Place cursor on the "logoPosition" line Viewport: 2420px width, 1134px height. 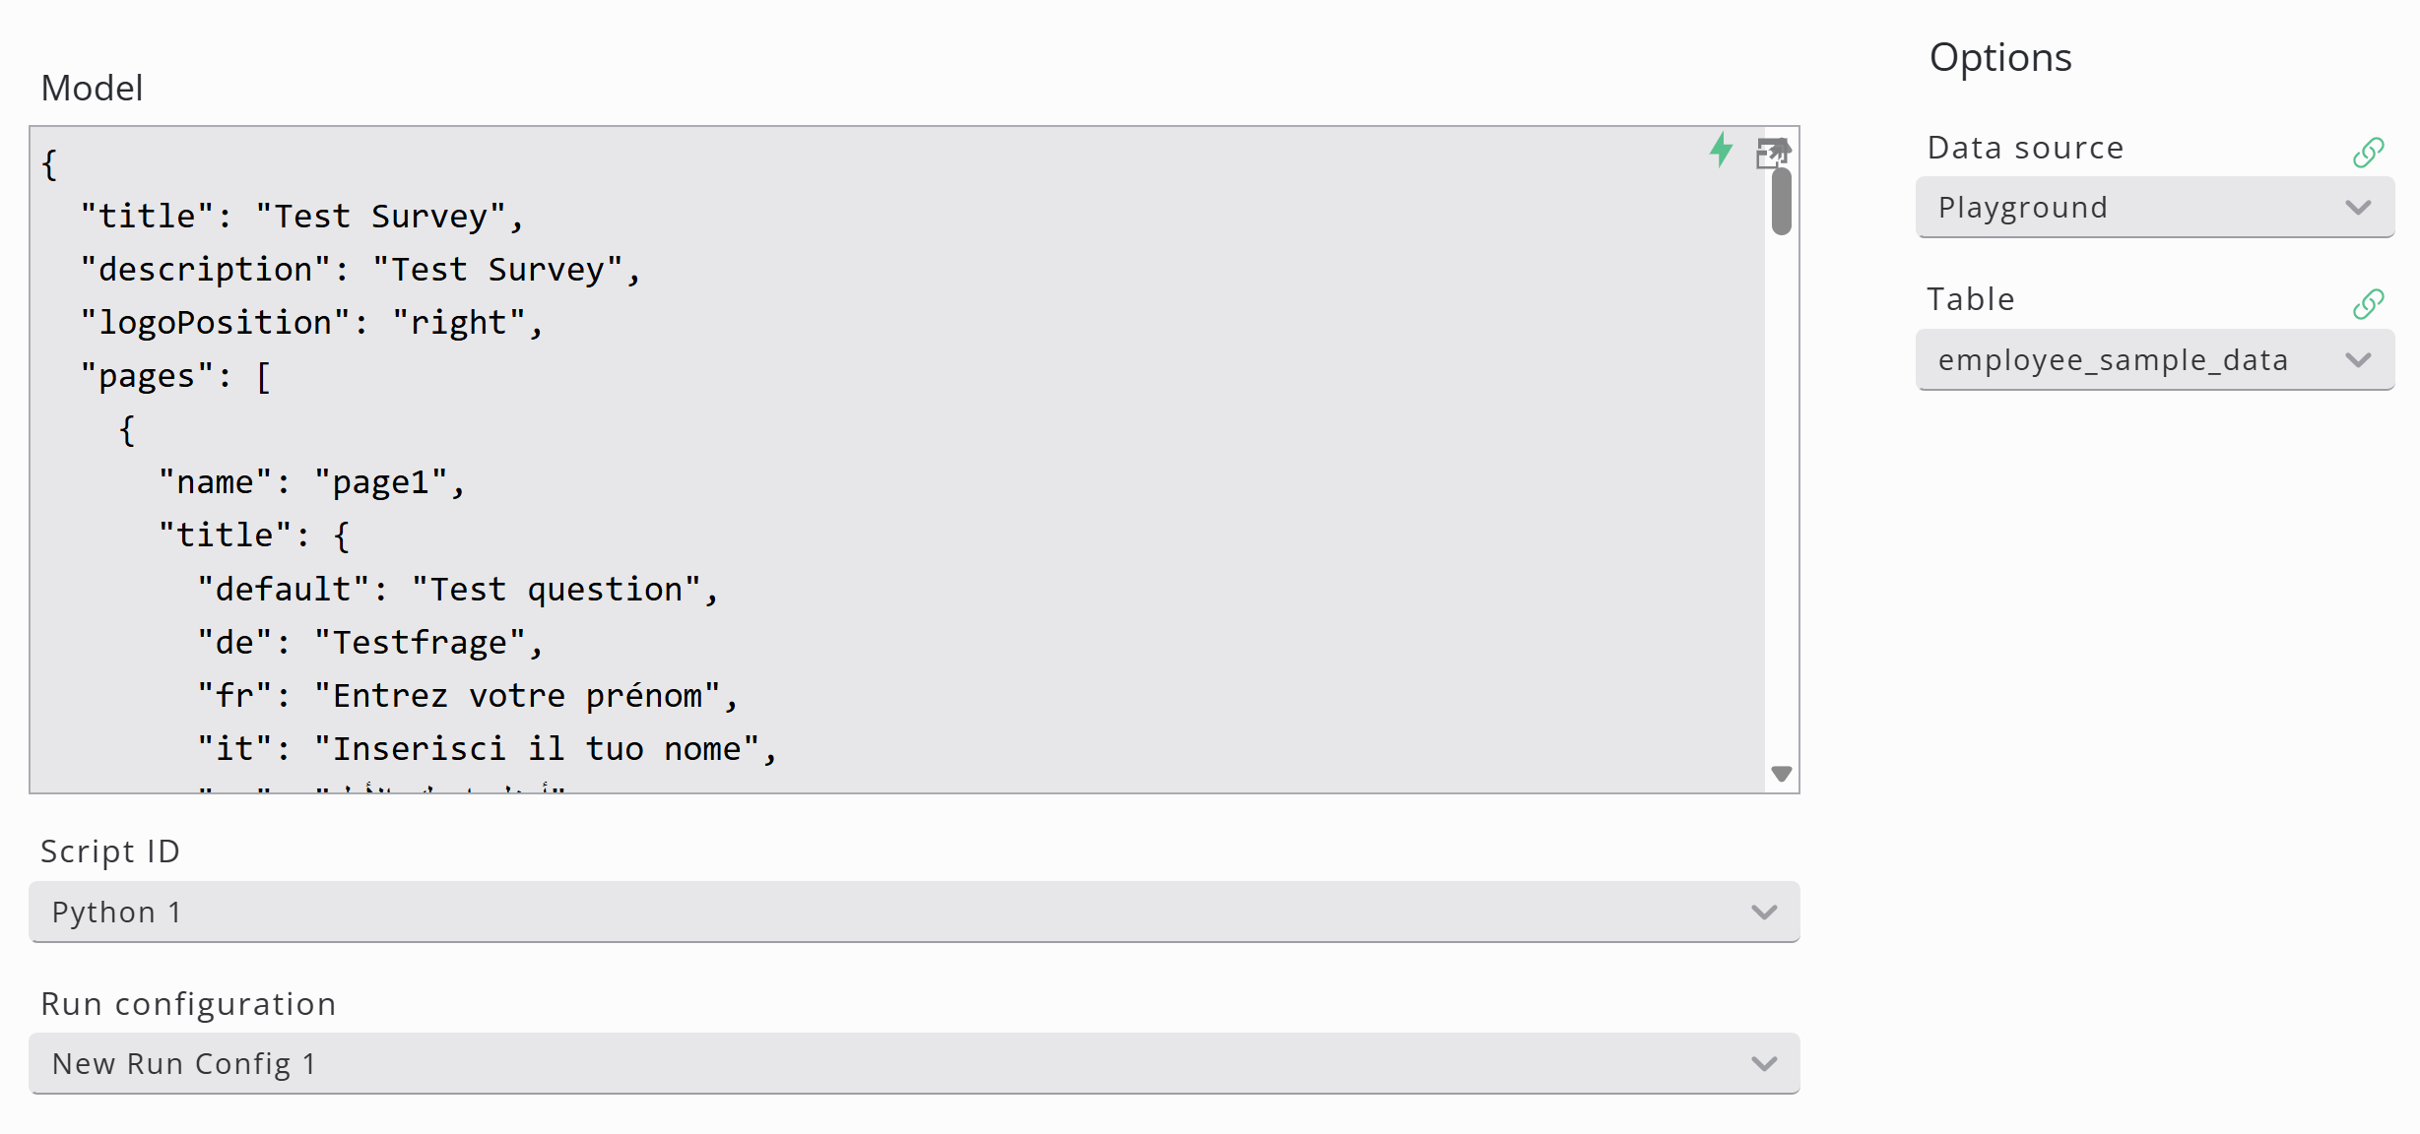pos(311,323)
